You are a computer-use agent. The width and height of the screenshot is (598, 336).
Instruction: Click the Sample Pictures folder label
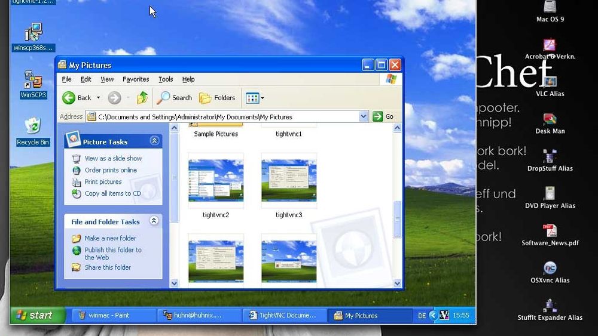point(216,134)
